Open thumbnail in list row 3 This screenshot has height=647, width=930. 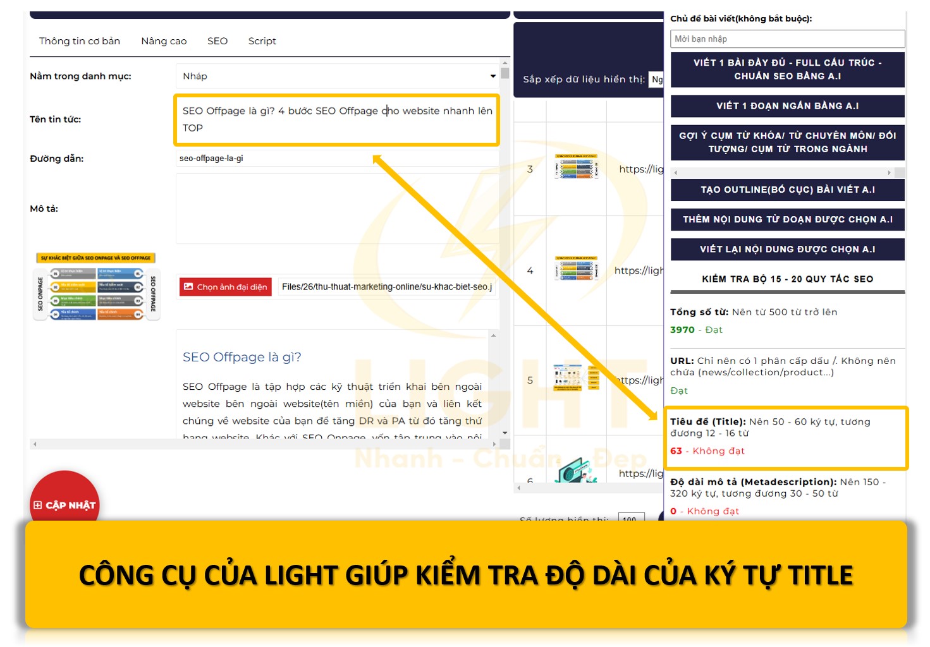point(576,166)
